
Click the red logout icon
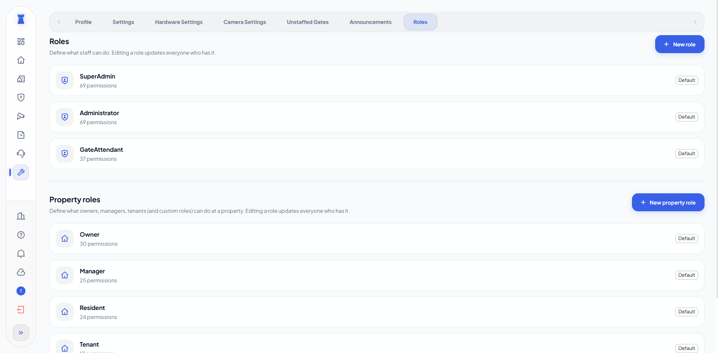pyautogui.click(x=21, y=310)
